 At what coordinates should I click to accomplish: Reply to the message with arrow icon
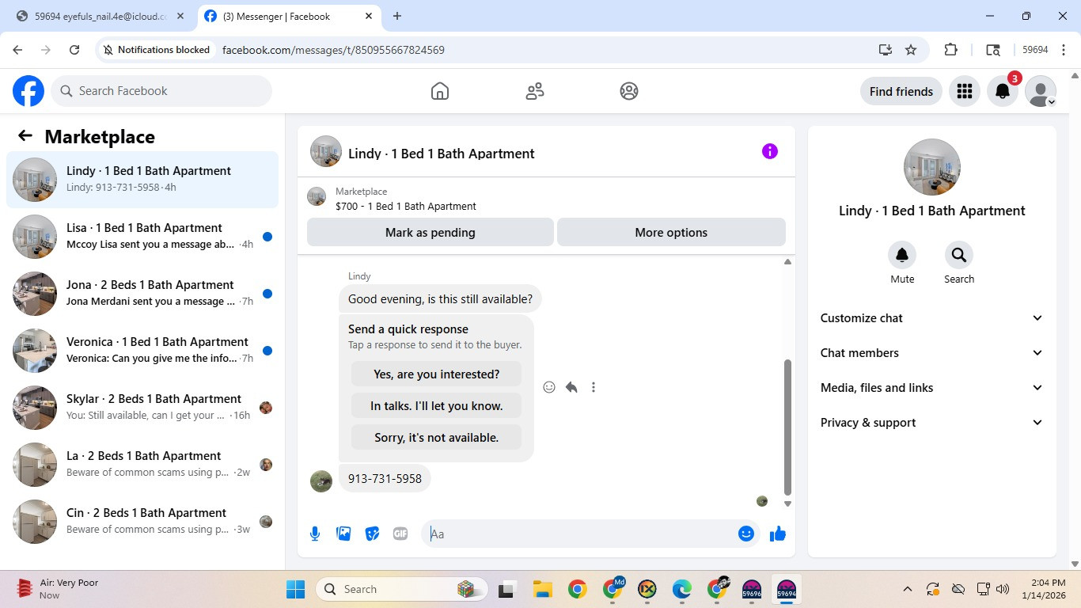(571, 387)
